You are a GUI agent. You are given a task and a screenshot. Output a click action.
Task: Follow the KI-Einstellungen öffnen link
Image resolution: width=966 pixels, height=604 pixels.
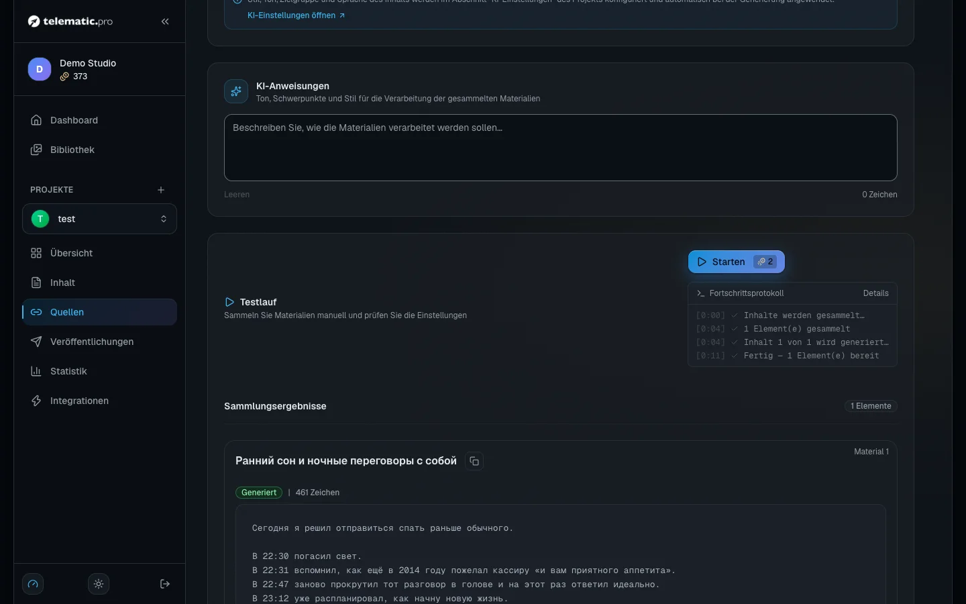coord(296,15)
